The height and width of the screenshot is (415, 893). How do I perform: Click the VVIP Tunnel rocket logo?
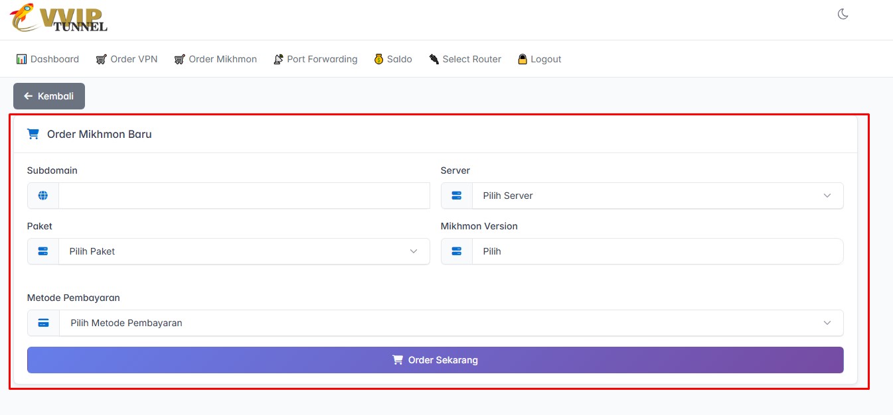tap(59, 18)
